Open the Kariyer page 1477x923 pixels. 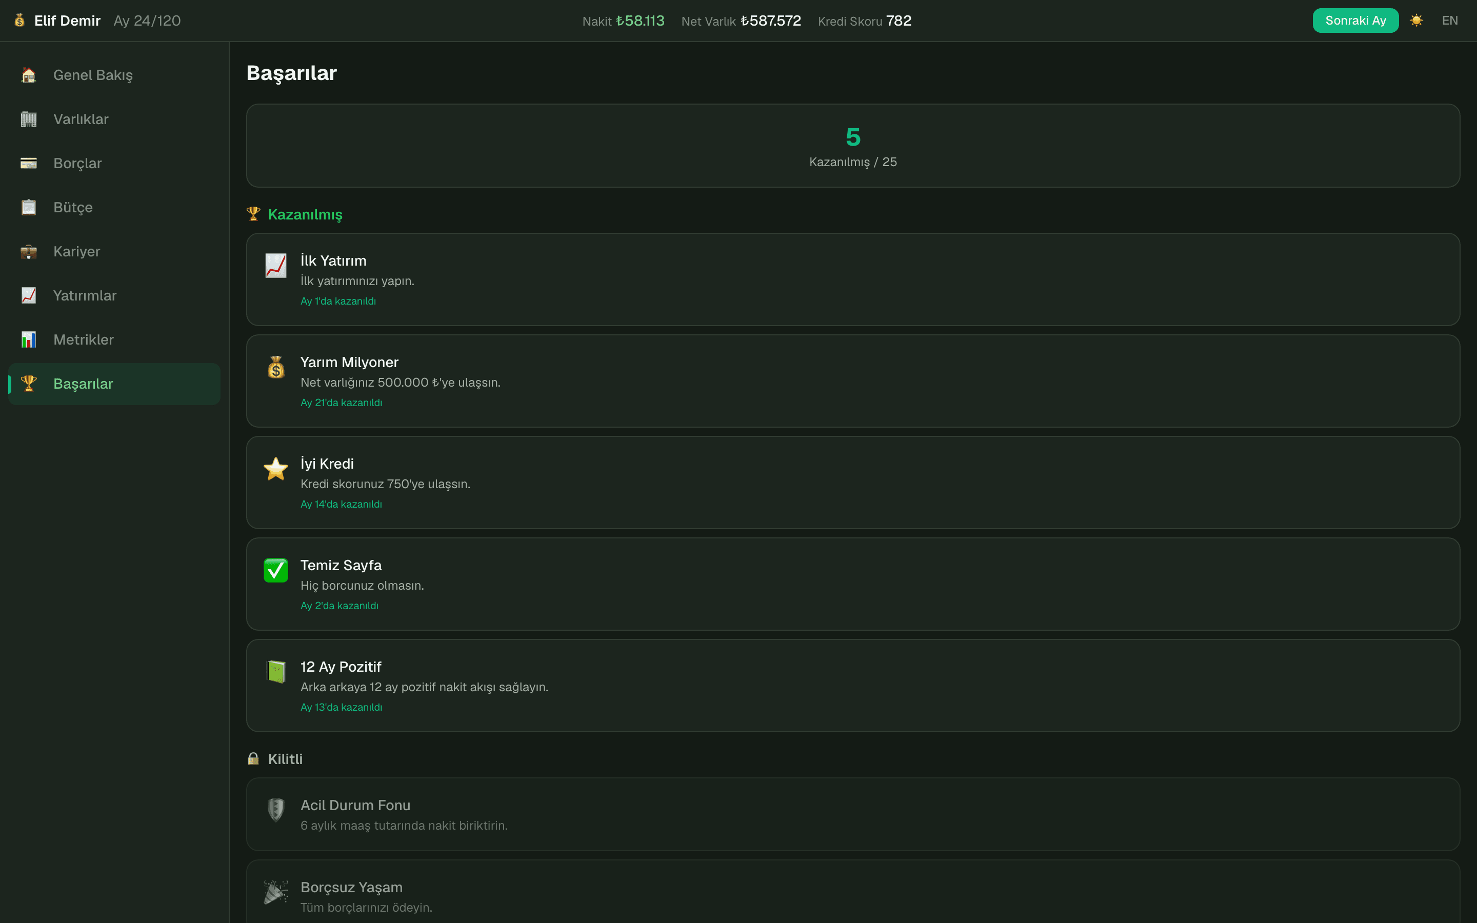pyautogui.click(x=114, y=251)
